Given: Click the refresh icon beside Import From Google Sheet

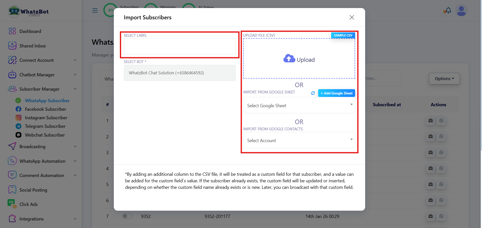Looking at the screenshot, I should (x=313, y=93).
